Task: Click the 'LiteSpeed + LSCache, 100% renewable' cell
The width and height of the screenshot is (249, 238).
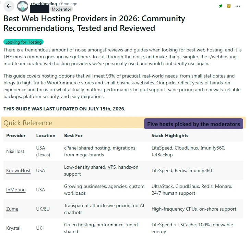Action: pos(192,228)
